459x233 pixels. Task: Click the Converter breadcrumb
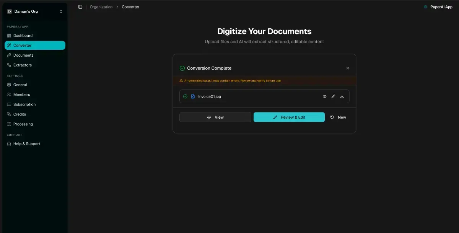coord(130,7)
